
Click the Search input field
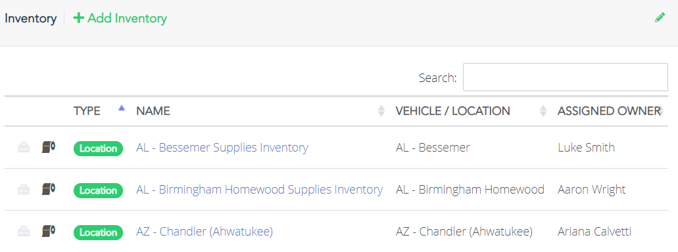(x=566, y=77)
